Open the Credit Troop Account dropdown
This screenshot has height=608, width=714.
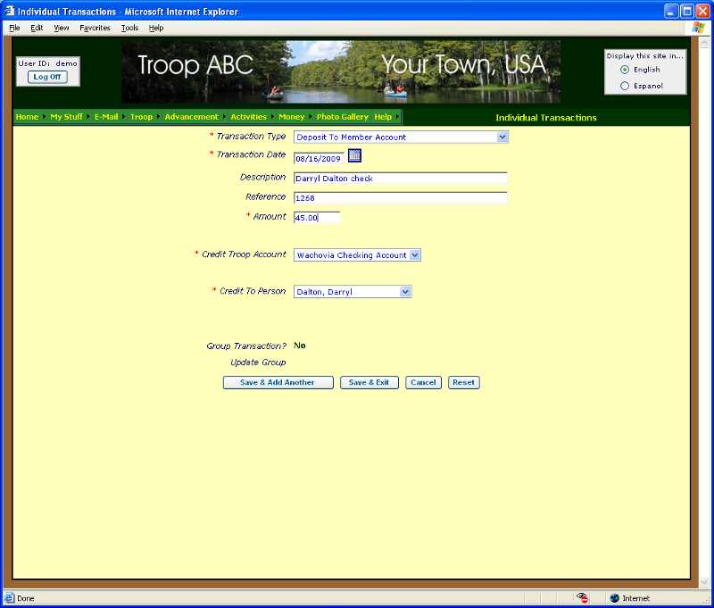click(x=358, y=255)
